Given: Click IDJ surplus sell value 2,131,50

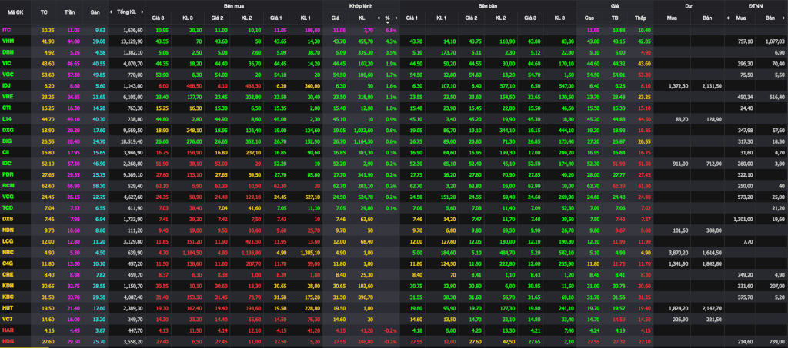Looking at the screenshot, I should click(x=710, y=85).
